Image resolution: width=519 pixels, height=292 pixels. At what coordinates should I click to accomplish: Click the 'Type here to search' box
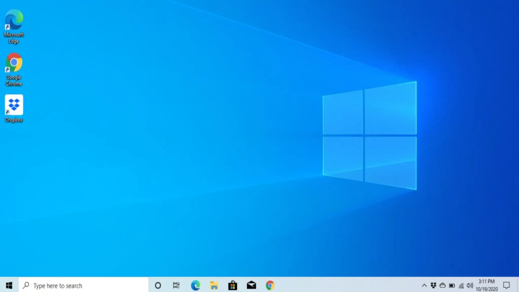(x=83, y=285)
